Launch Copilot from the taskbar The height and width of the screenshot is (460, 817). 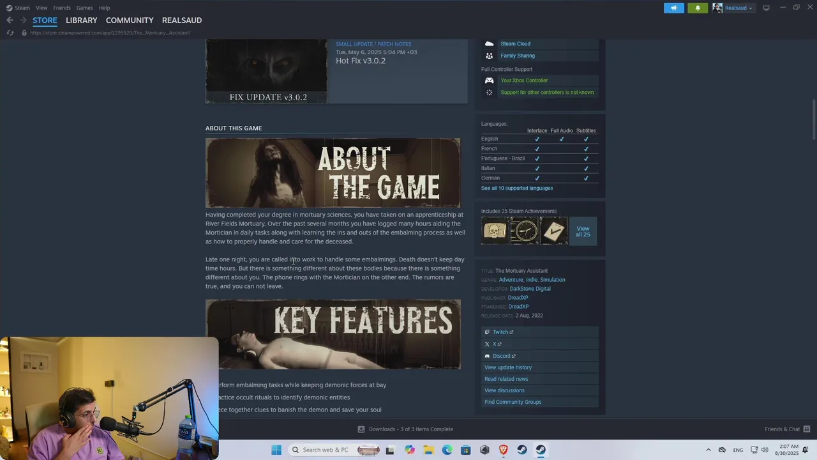(x=409, y=450)
